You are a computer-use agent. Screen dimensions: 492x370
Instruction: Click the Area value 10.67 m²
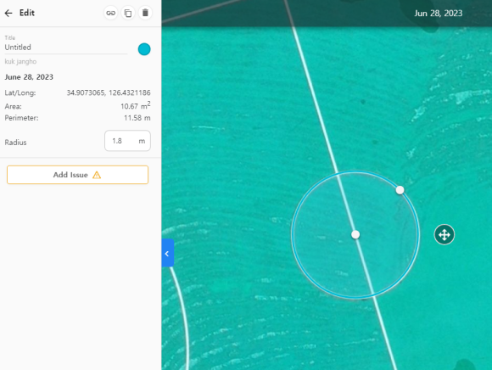[136, 106]
